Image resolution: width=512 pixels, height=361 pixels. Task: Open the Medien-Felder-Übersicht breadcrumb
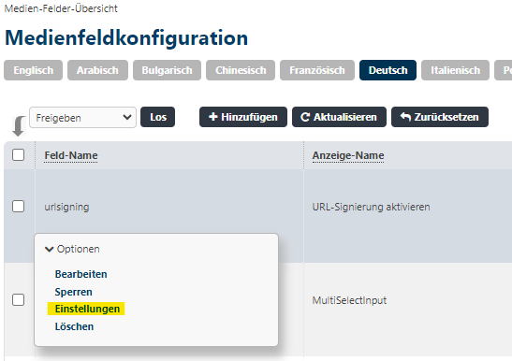[x=61, y=8]
